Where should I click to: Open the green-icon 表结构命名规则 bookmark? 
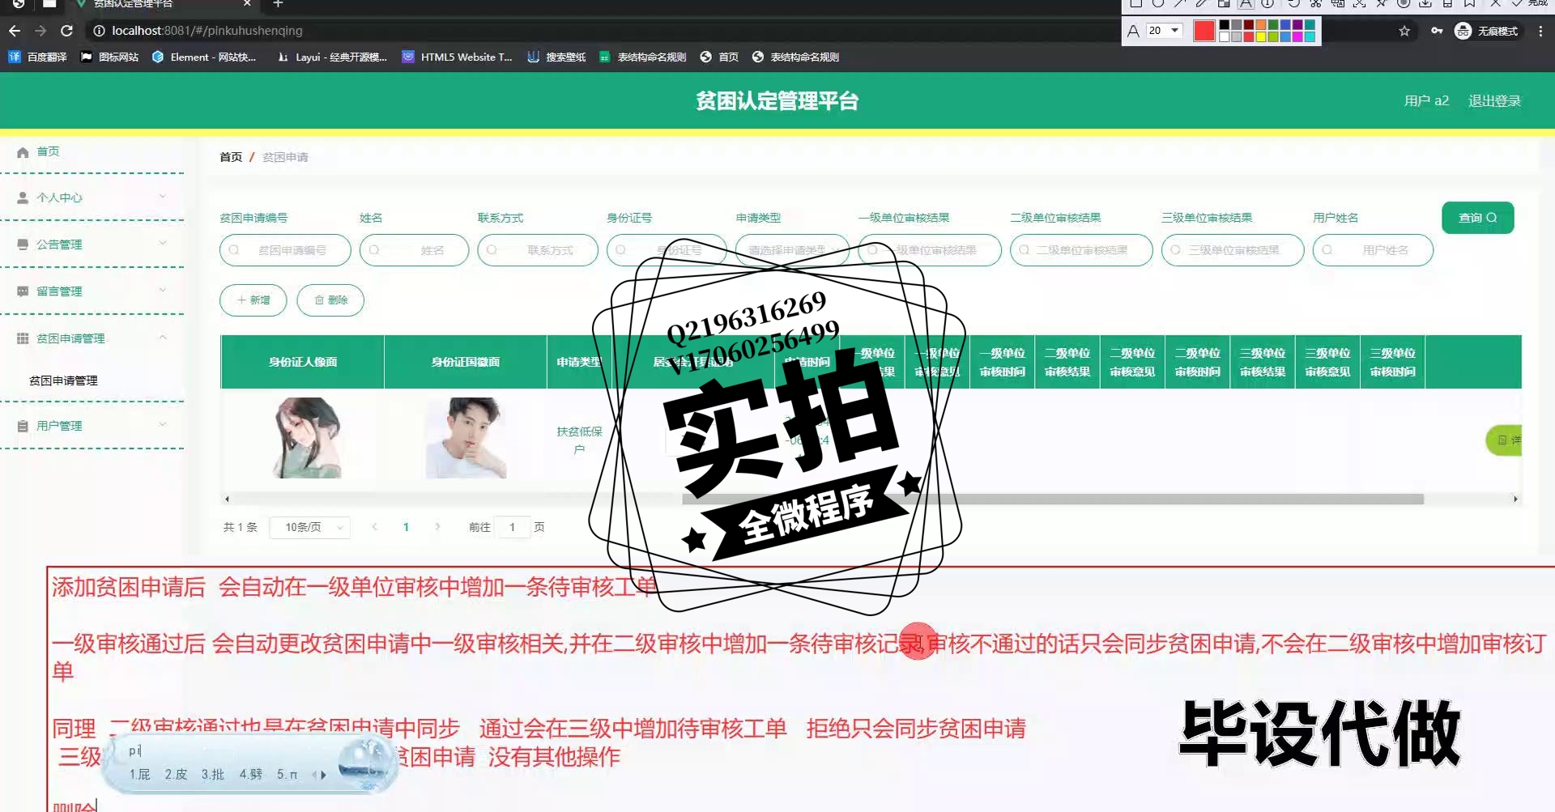click(643, 57)
